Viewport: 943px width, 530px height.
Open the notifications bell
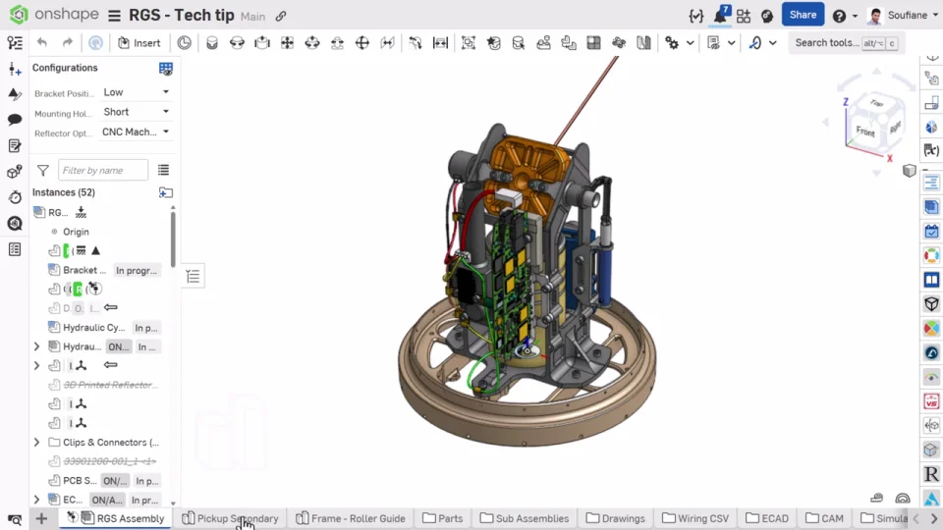720,16
